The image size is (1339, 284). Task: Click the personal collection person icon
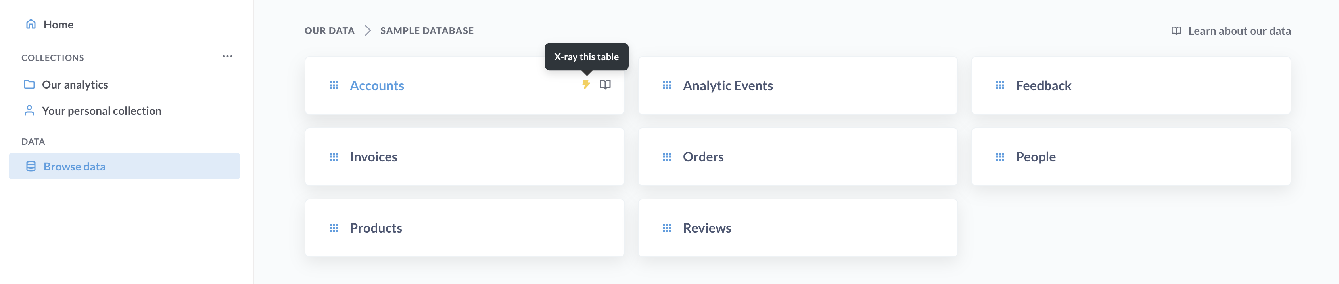click(30, 111)
